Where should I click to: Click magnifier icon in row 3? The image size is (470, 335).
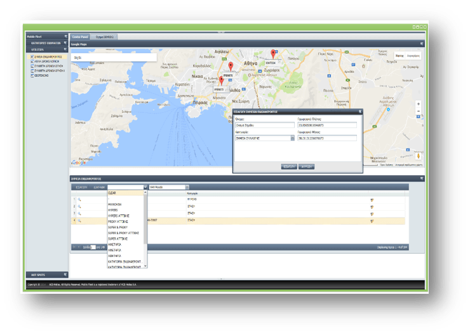pyautogui.click(x=79, y=213)
